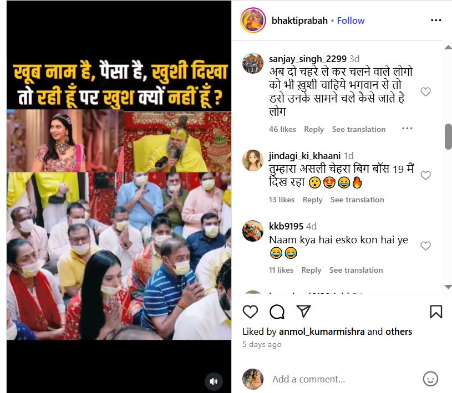Open the anmol_kumarmishra profile link
Image resolution: width=452 pixels, height=393 pixels.
(322, 331)
